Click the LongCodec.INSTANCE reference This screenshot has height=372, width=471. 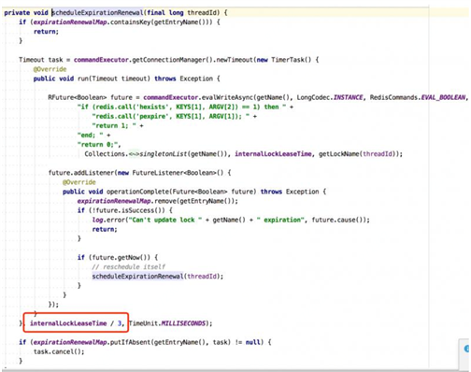[330, 97]
